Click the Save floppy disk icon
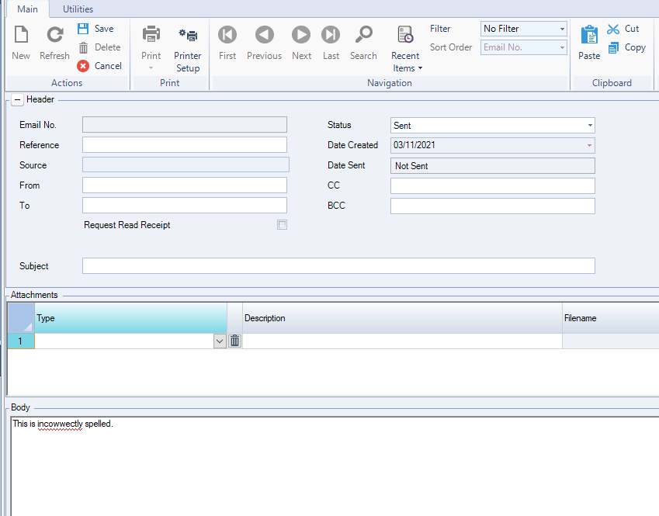The height and width of the screenshot is (516, 659). pyautogui.click(x=83, y=29)
